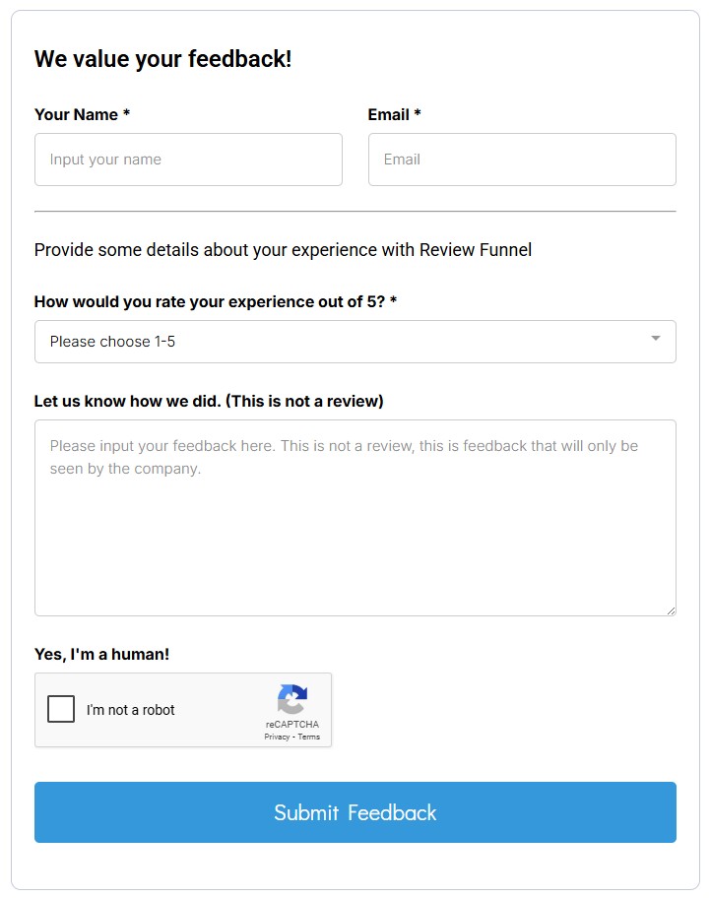710x898 pixels.
Task: Open the "Please choose 1-5" rating dropdown
Action: coord(355,342)
